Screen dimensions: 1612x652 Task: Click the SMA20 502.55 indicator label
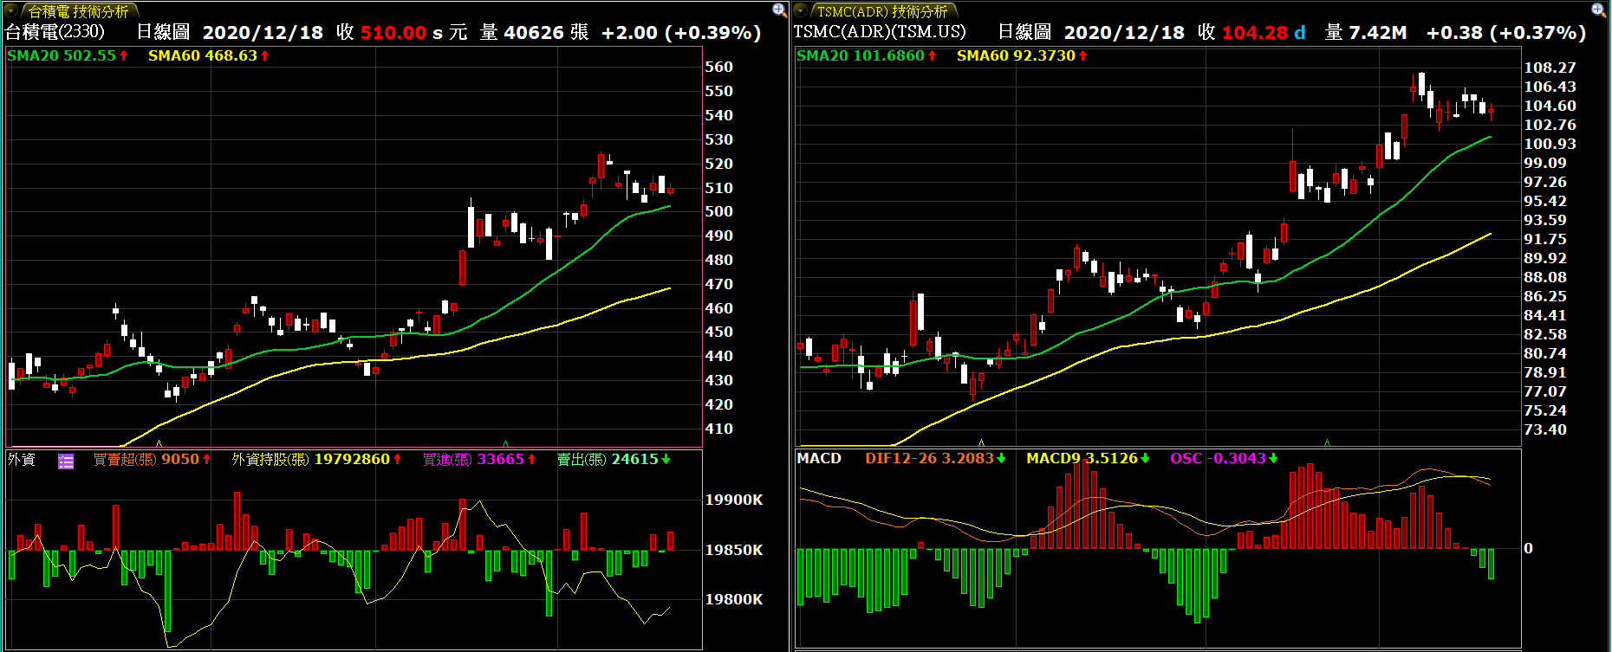coord(68,55)
